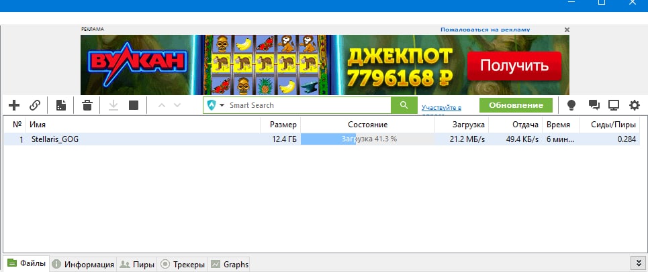The height and width of the screenshot is (272, 648).
Task: Switch to the Информация tab
Action: [x=83, y=264]
